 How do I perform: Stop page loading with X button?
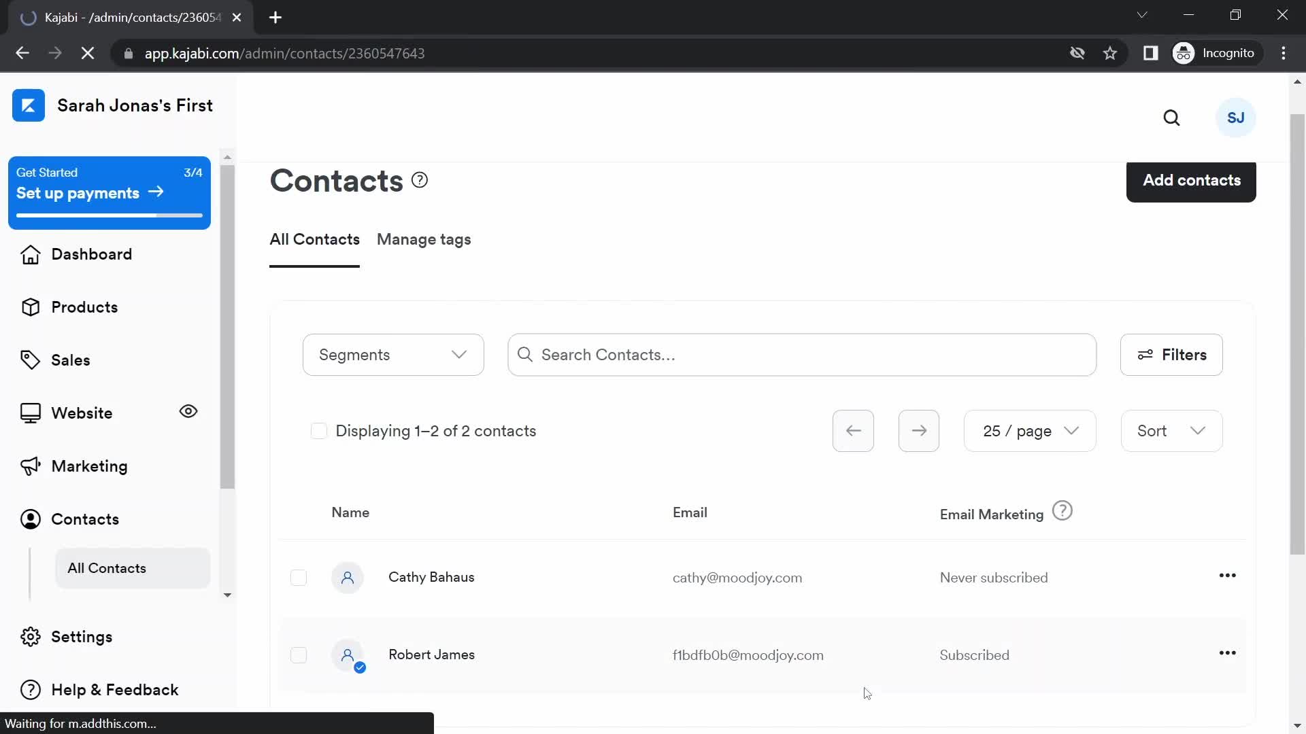click(x=88, y=53)
